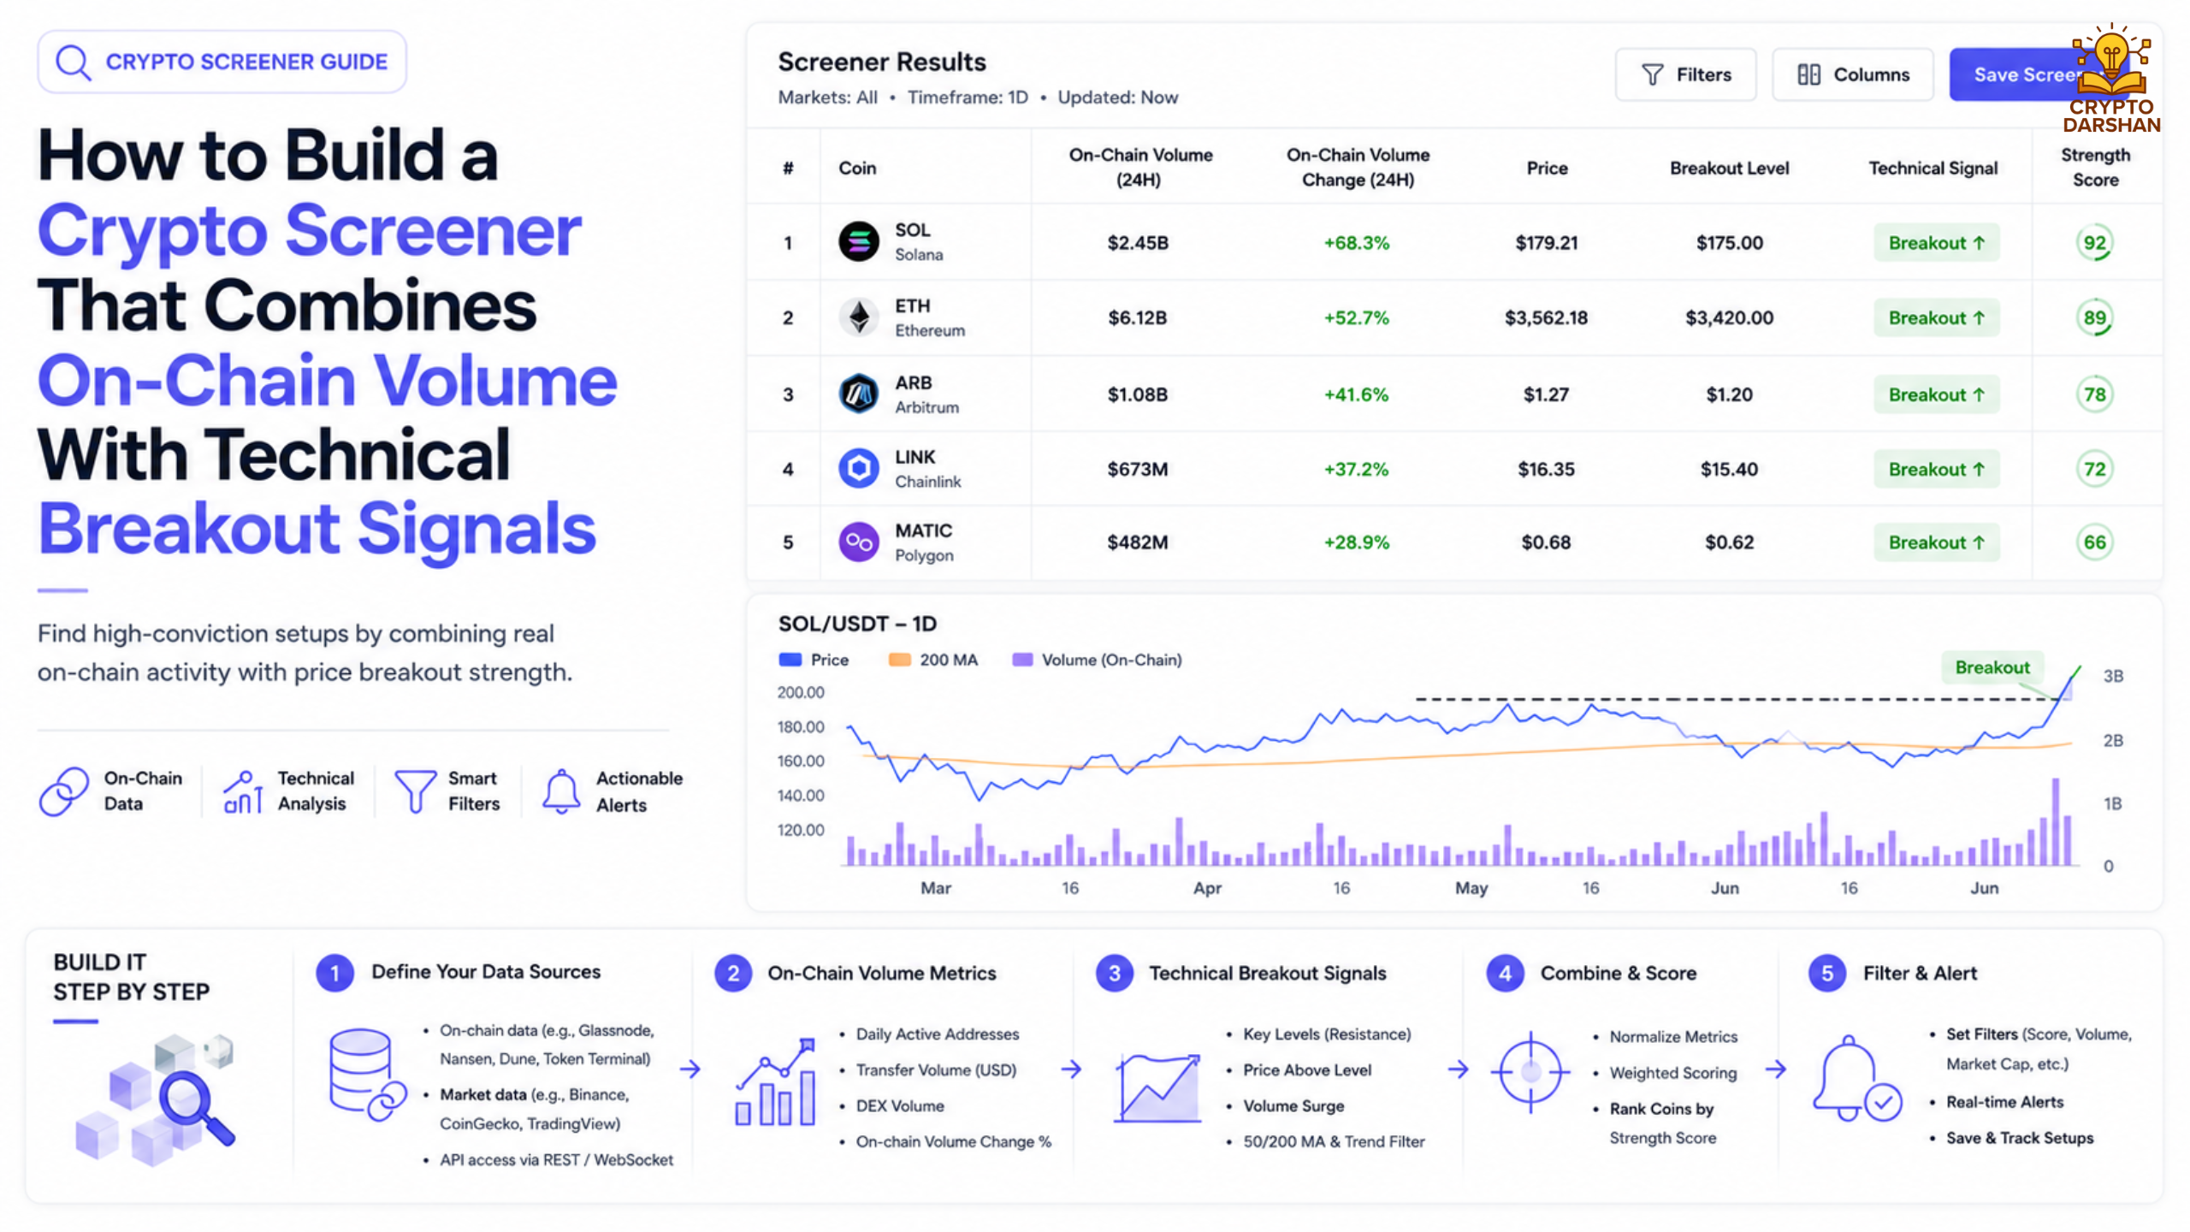Click the green Breakout label on the chart
Viewport: 2190px width, 1232px height.
(x=1992, y=667)
